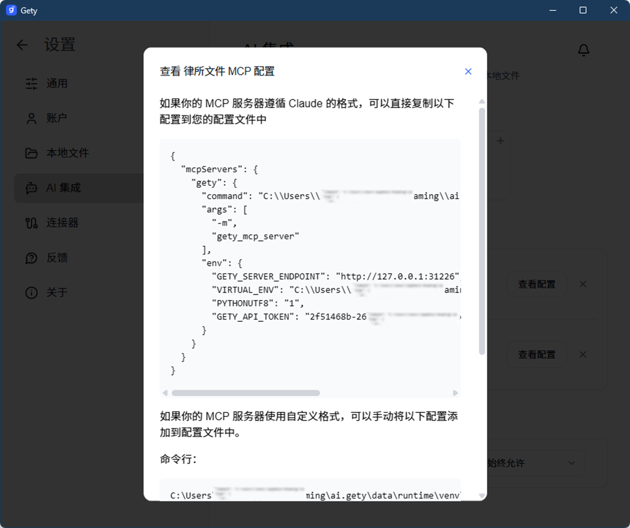
Task: Open the 本地文件 settings section
Action: (x=79, y=153)
